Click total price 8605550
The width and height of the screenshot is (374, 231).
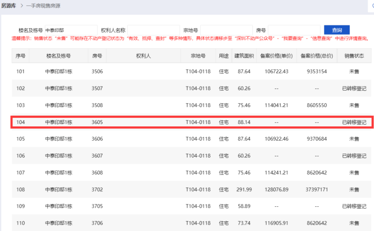317,105
